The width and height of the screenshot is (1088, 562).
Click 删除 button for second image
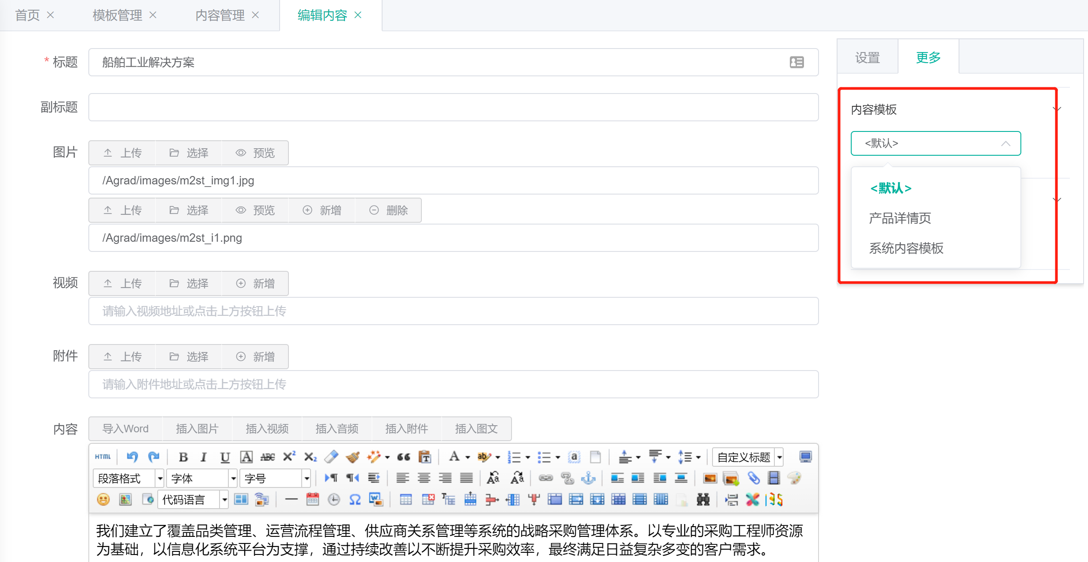pyautogui.click(x=388, y=210)
